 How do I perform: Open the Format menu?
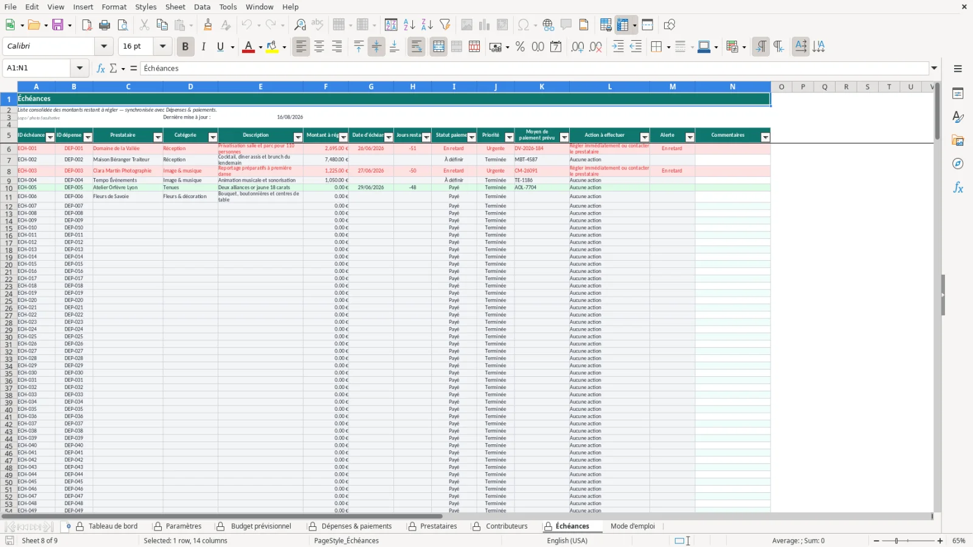[x=114, y=7]
